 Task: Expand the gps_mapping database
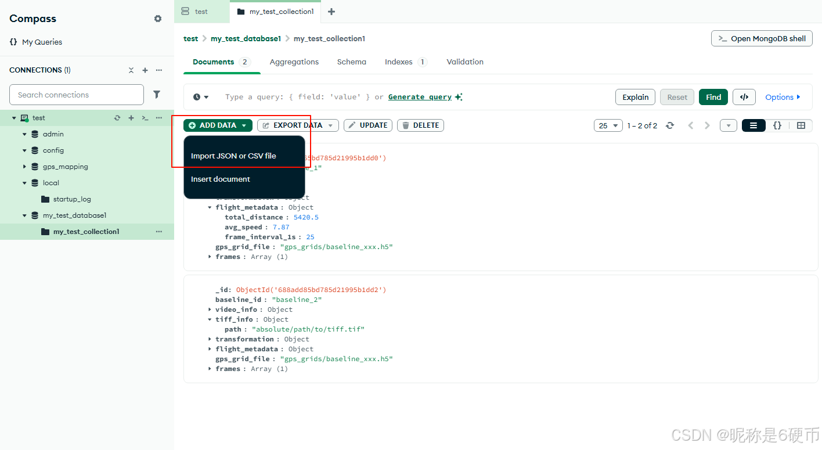pyautogui.click(x=25, y=167)
